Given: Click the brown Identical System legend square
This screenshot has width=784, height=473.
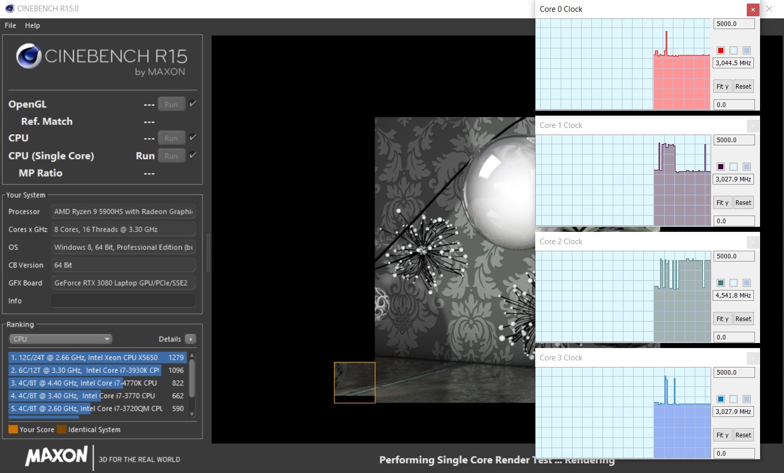Looking at the screenshot, I should (x=62, y=430).
